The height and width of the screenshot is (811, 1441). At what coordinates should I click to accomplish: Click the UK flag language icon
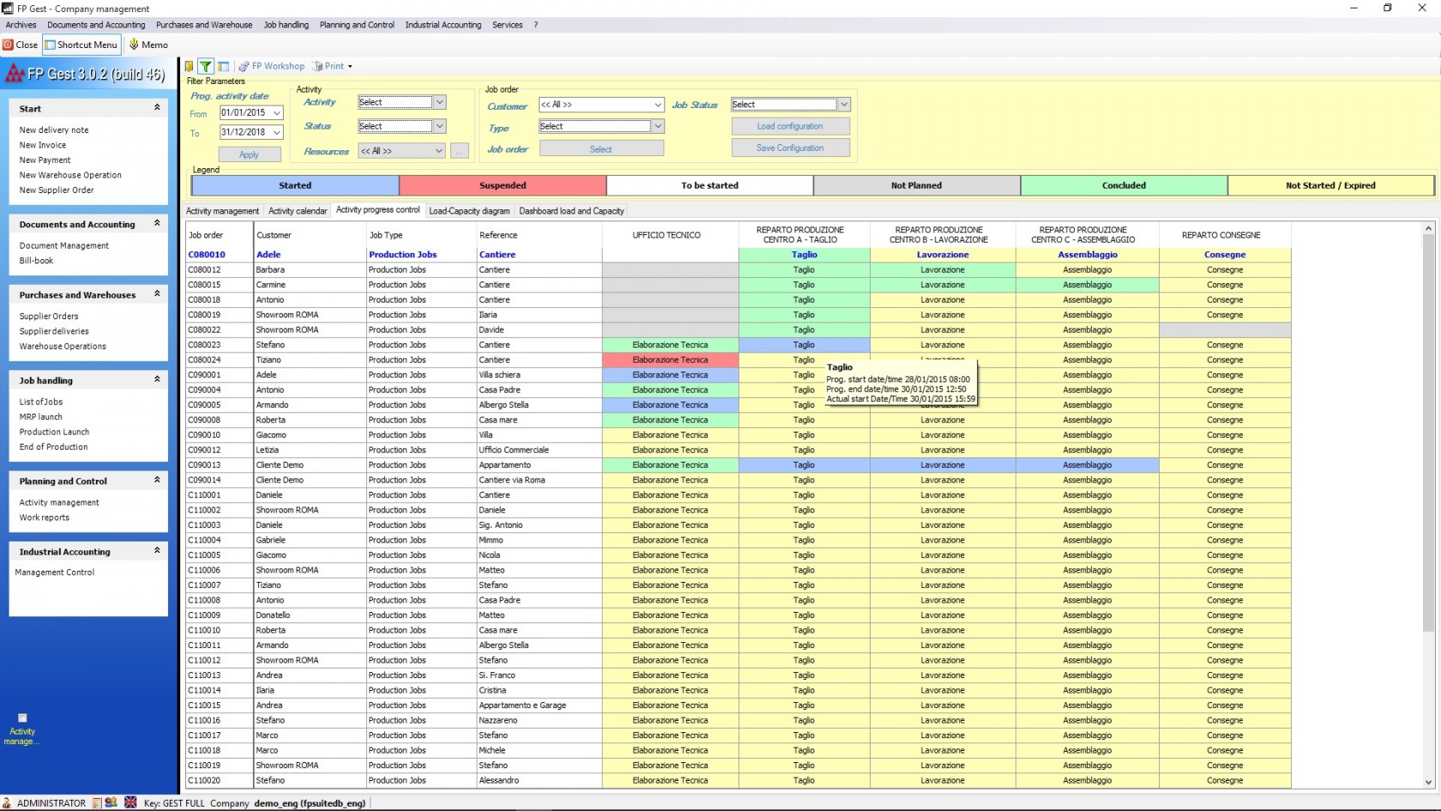pyautogui.click(x=130, y=802)
